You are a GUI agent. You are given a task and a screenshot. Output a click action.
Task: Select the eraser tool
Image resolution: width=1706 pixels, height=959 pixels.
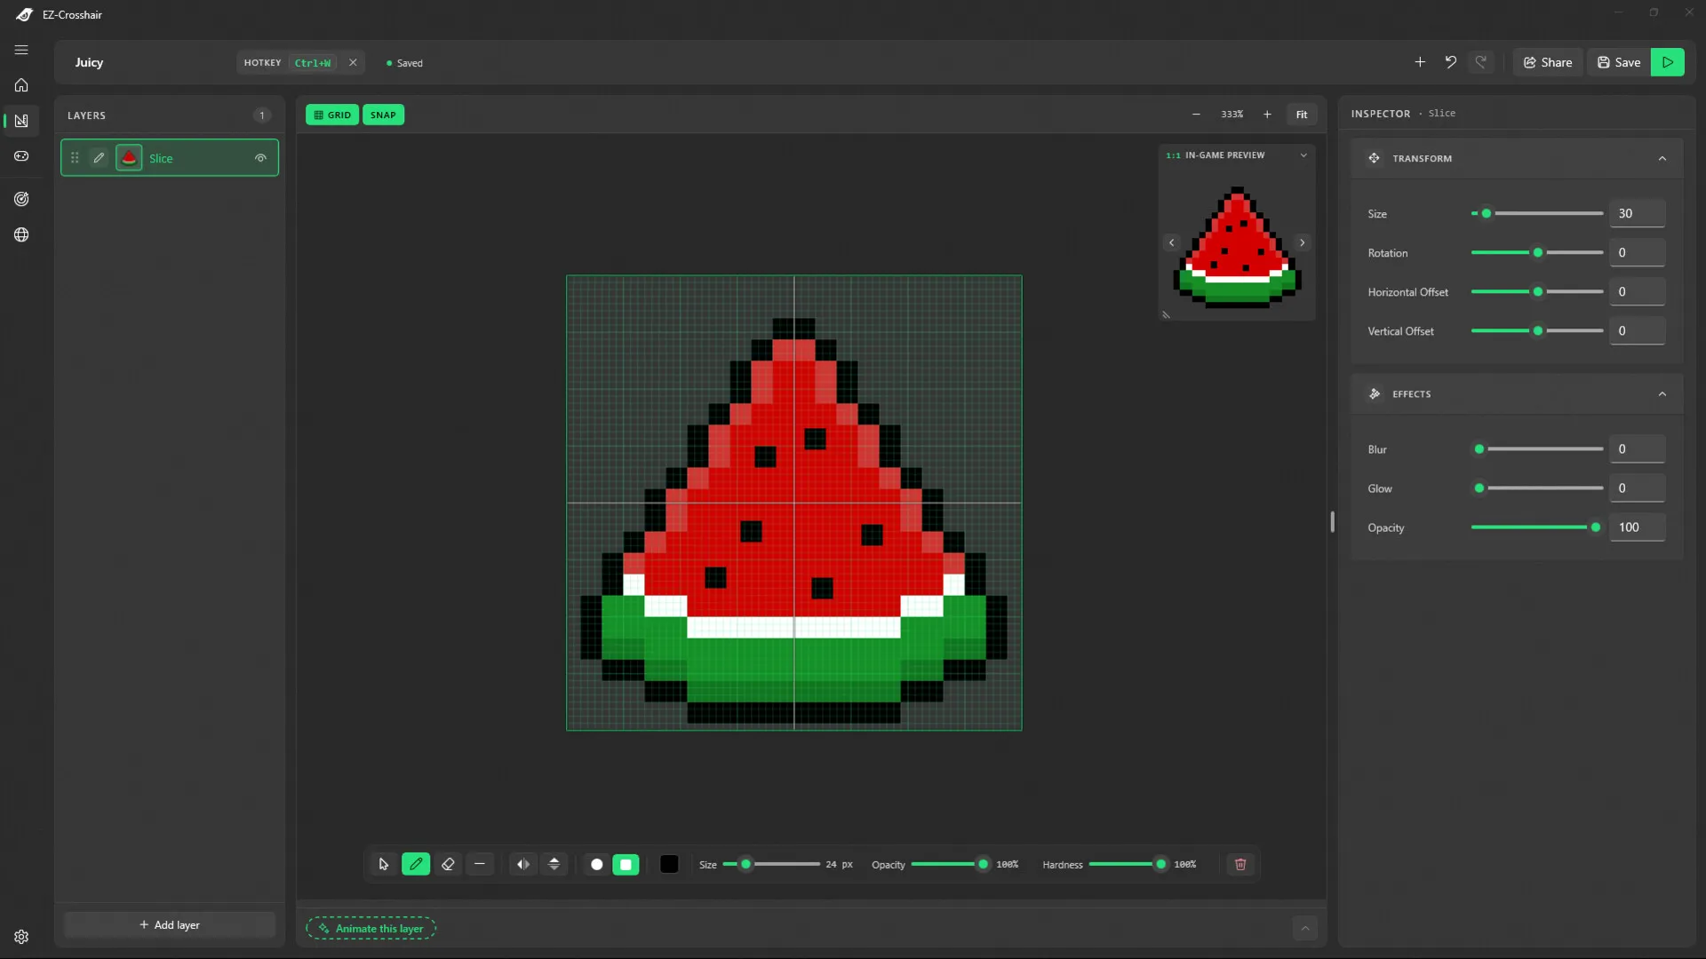click(448, 864)
